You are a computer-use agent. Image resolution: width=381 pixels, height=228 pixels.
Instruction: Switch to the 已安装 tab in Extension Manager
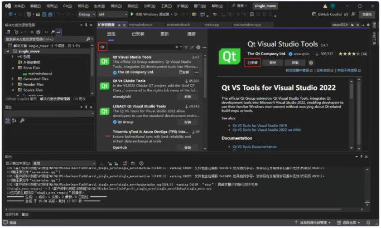click(138, 34)
